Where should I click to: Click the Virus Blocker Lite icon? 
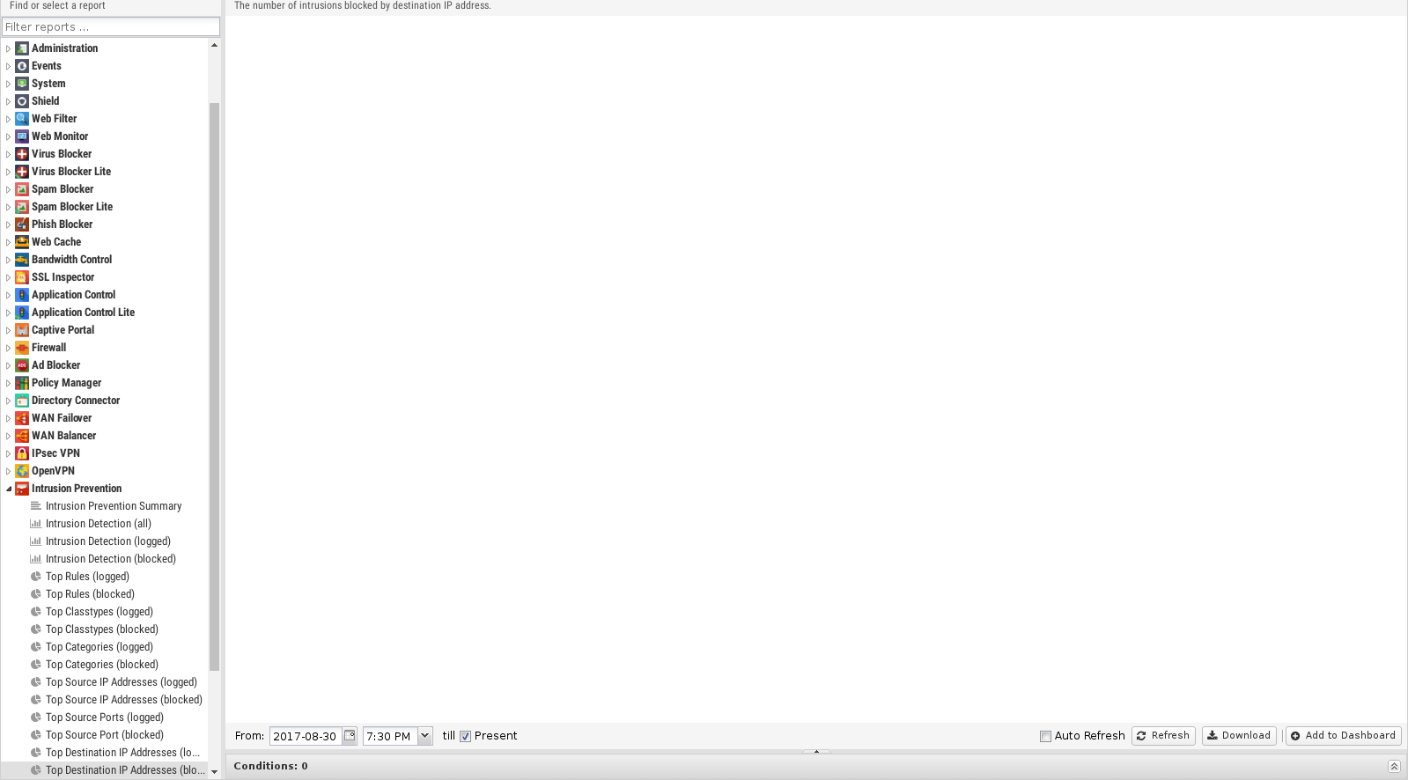tap(22, 172)
